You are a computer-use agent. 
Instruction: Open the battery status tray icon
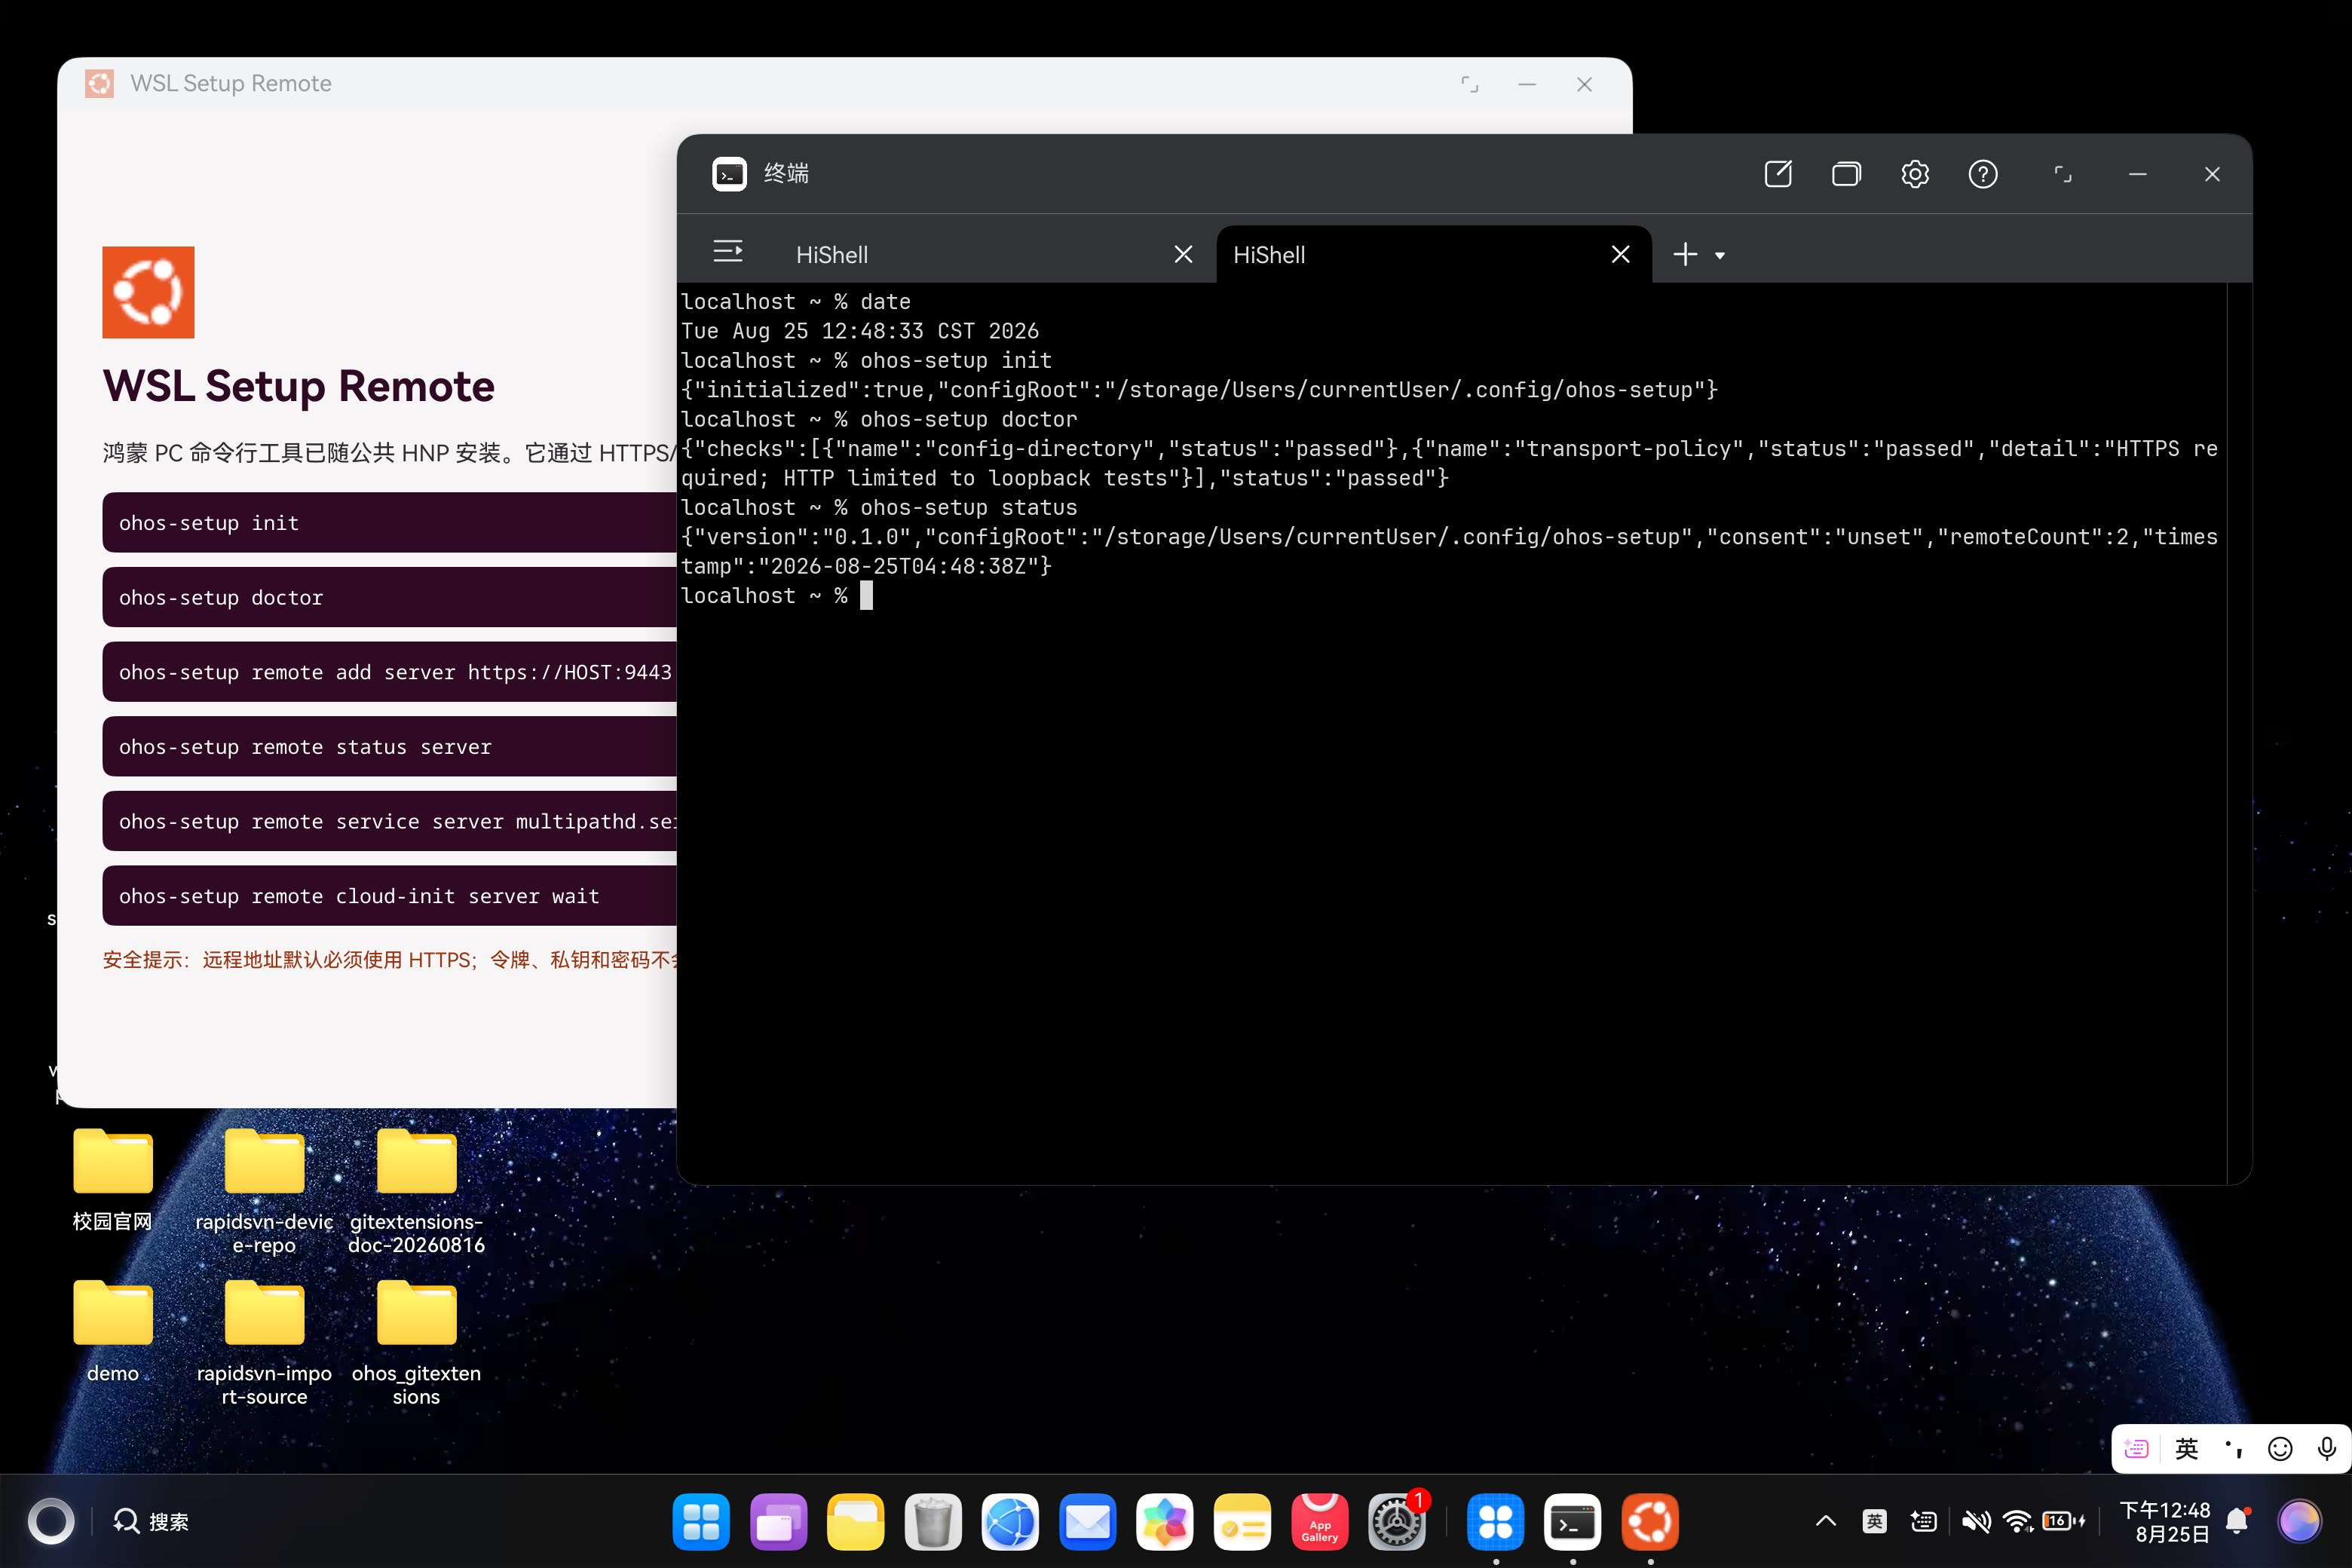[x=2063, y=1521]
